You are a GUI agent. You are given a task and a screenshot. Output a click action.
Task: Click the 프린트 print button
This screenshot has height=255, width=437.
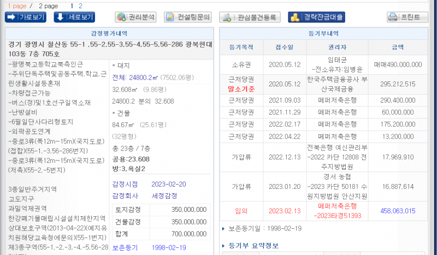coord(408,17)
